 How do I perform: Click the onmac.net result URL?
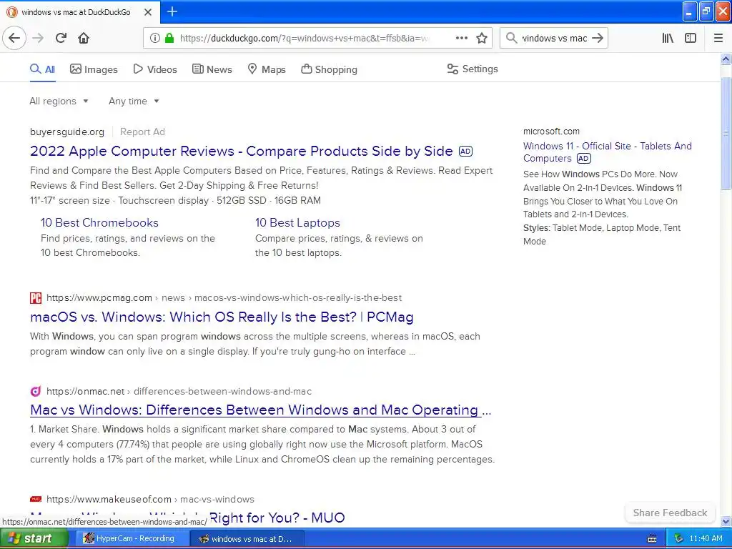tap(179, 391)
